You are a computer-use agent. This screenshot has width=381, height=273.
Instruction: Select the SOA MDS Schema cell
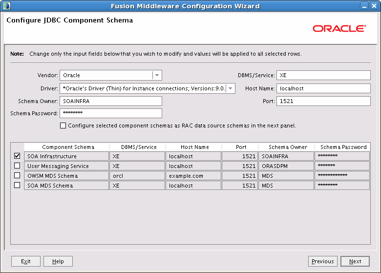tap(66, 185)
